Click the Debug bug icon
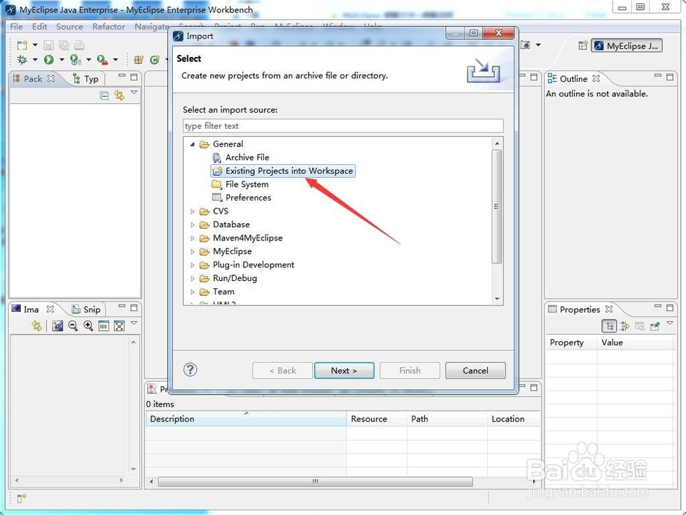The height and width of the screenshot is (515, 686). click(22, 60)
